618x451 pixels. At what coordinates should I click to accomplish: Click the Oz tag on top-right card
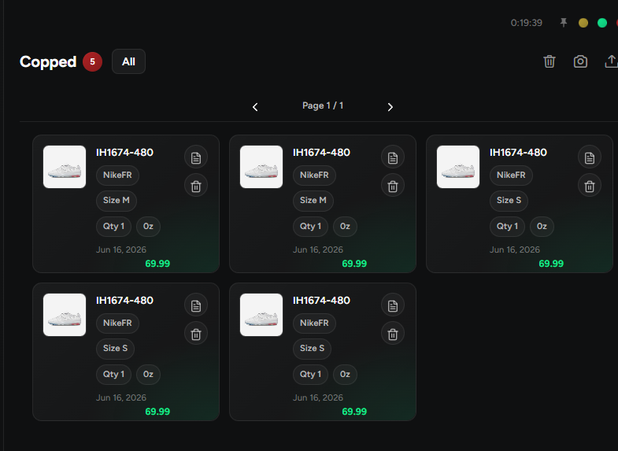[x=542, y=227]
